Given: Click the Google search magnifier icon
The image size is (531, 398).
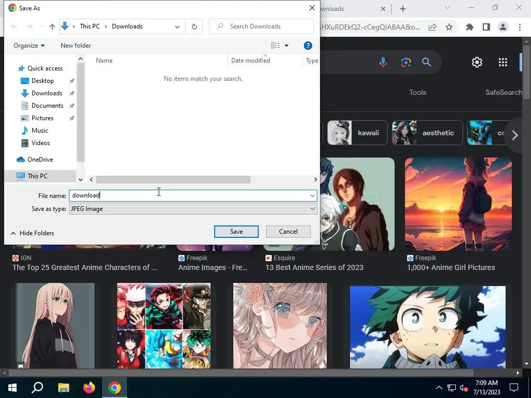Looking at the screenshot, I should [x=426, y=62].
